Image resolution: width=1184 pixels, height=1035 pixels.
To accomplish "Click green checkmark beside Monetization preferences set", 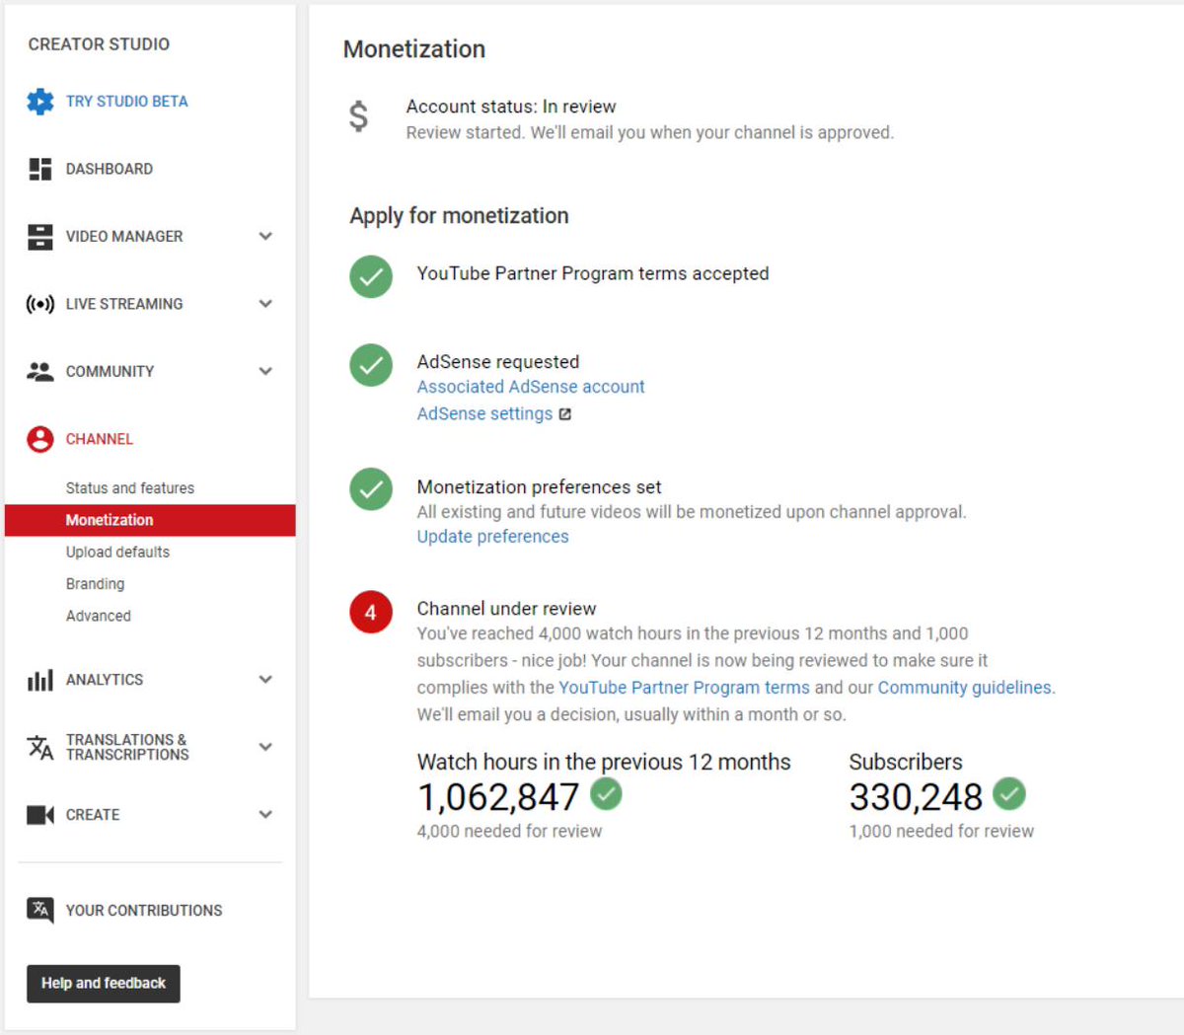I will pyautogui.click(x=371, y=489).
